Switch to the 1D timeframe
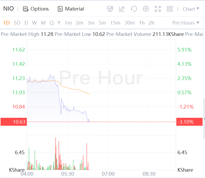The width and height of the screenshot is (205, 178). click(6, 23)
